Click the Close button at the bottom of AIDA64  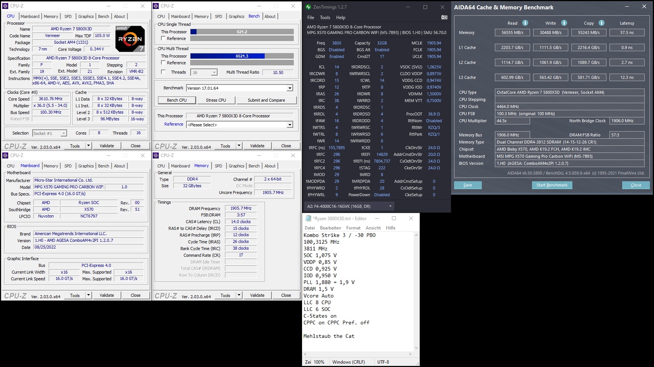[636, 185]
